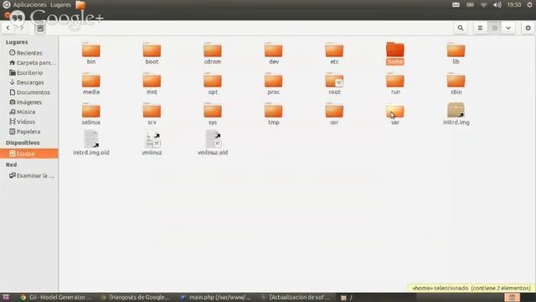Open the sbin folder
This screenshot has width=536, height=302.
tap(456, 84)
